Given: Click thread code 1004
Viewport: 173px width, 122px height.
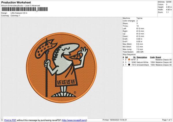Looking at the screenshot, I should (153, 62).
